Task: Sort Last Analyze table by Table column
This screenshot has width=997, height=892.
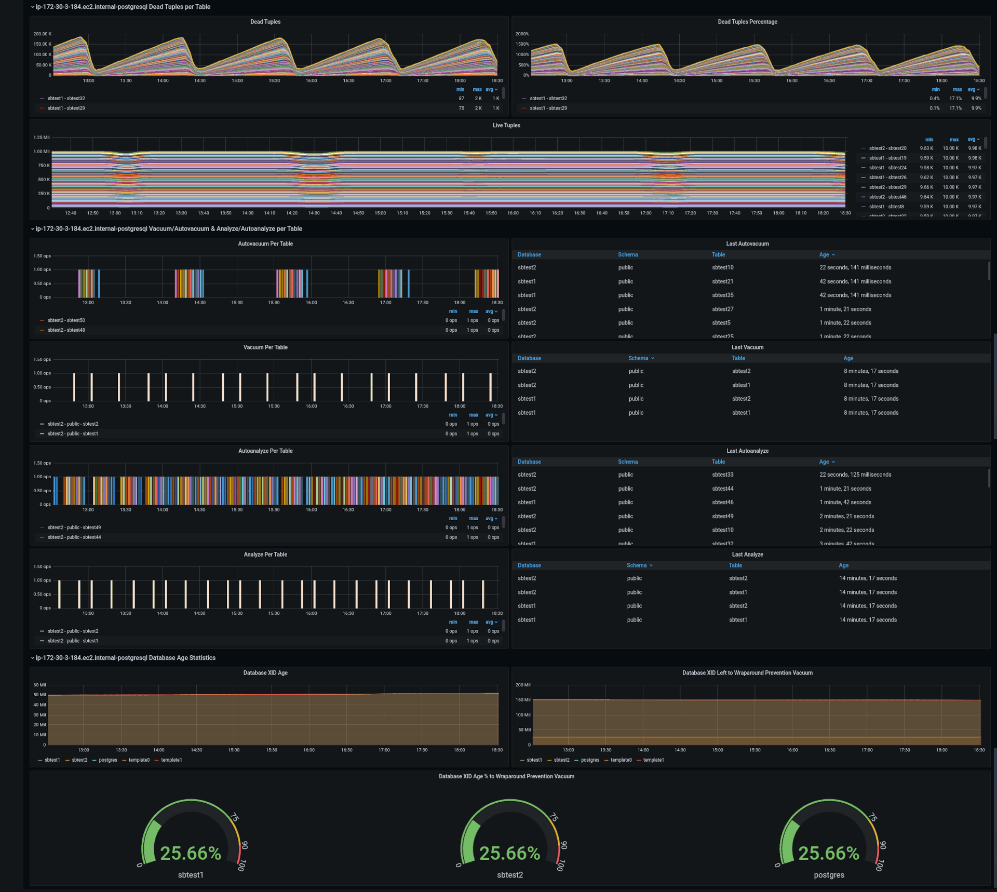Action: [x=735, y=565]
